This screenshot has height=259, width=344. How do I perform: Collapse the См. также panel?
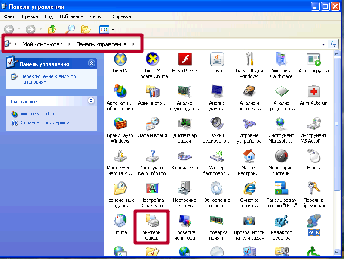pyautogui.click(x=91, y=101)
